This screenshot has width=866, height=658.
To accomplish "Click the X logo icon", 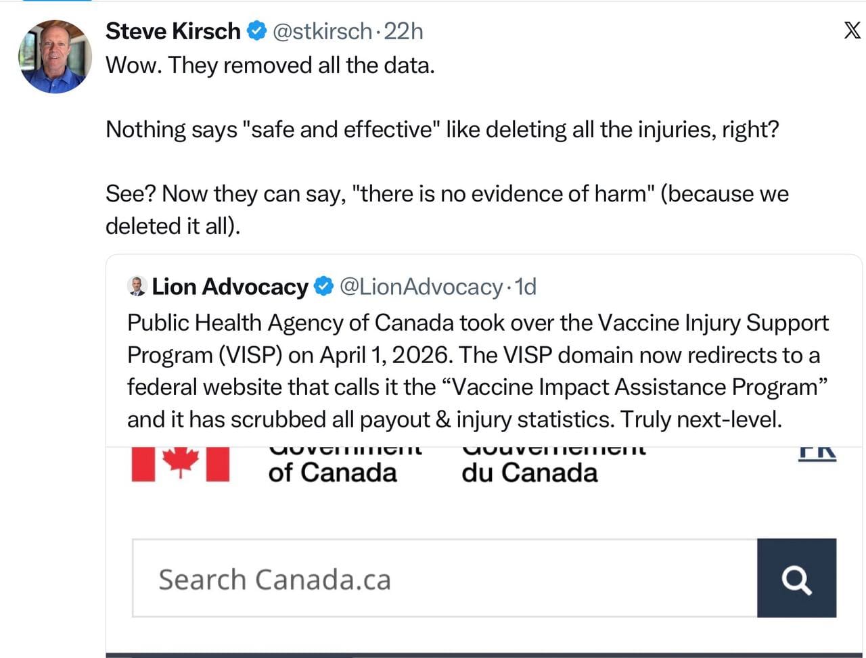I will 852,30.
